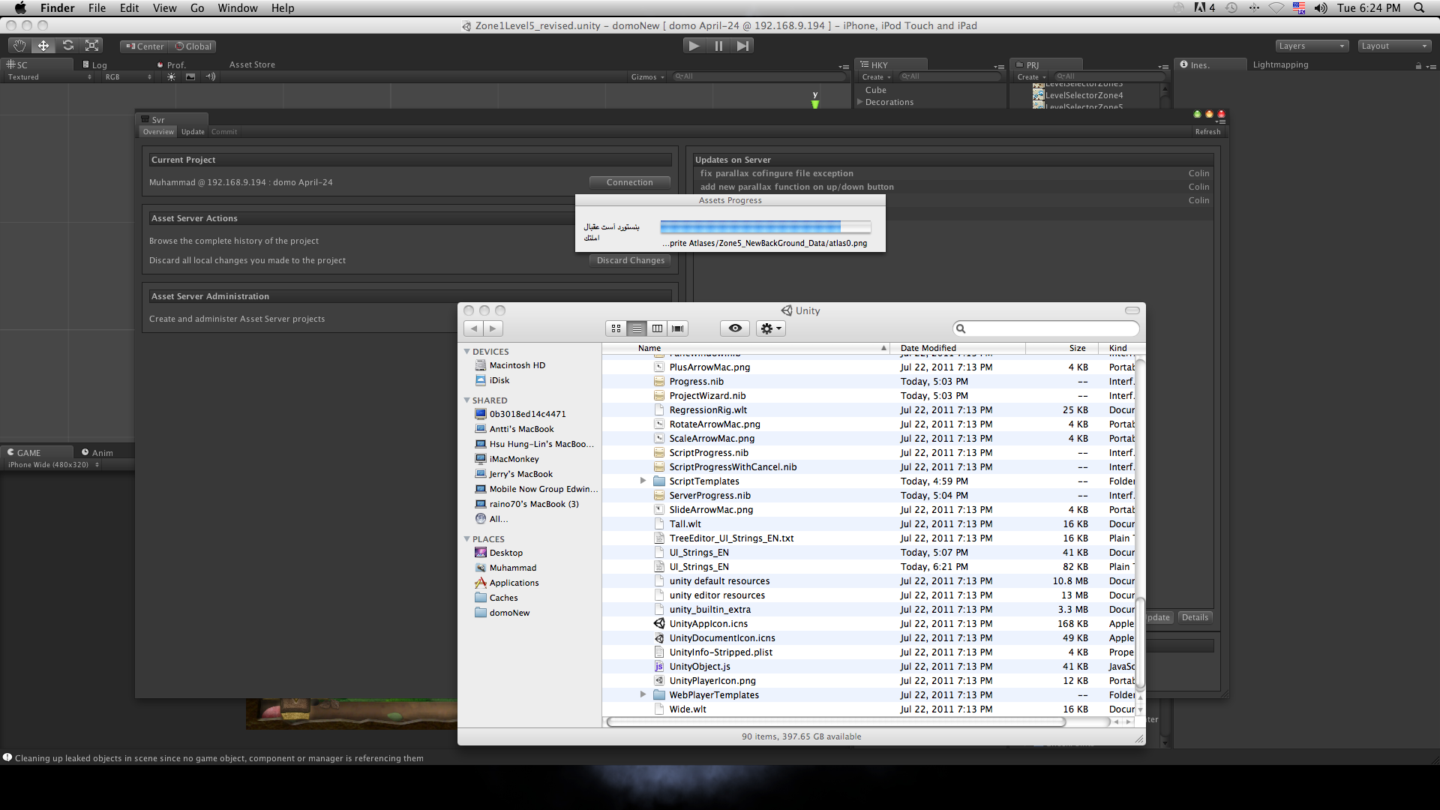Open the Window menu
This screenshot has height=810, width=1440.
[x=237, y=8]
